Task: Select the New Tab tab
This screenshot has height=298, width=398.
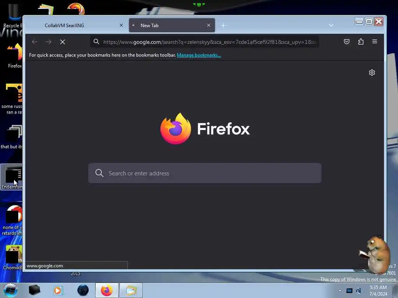Action: 172,25
